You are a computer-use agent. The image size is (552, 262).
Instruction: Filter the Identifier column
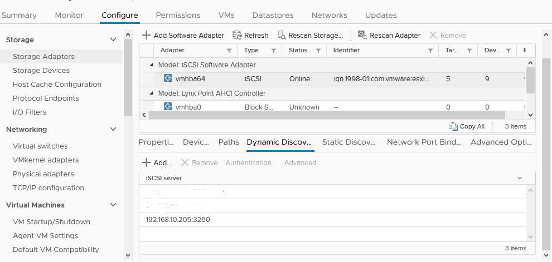coord(430,51)
